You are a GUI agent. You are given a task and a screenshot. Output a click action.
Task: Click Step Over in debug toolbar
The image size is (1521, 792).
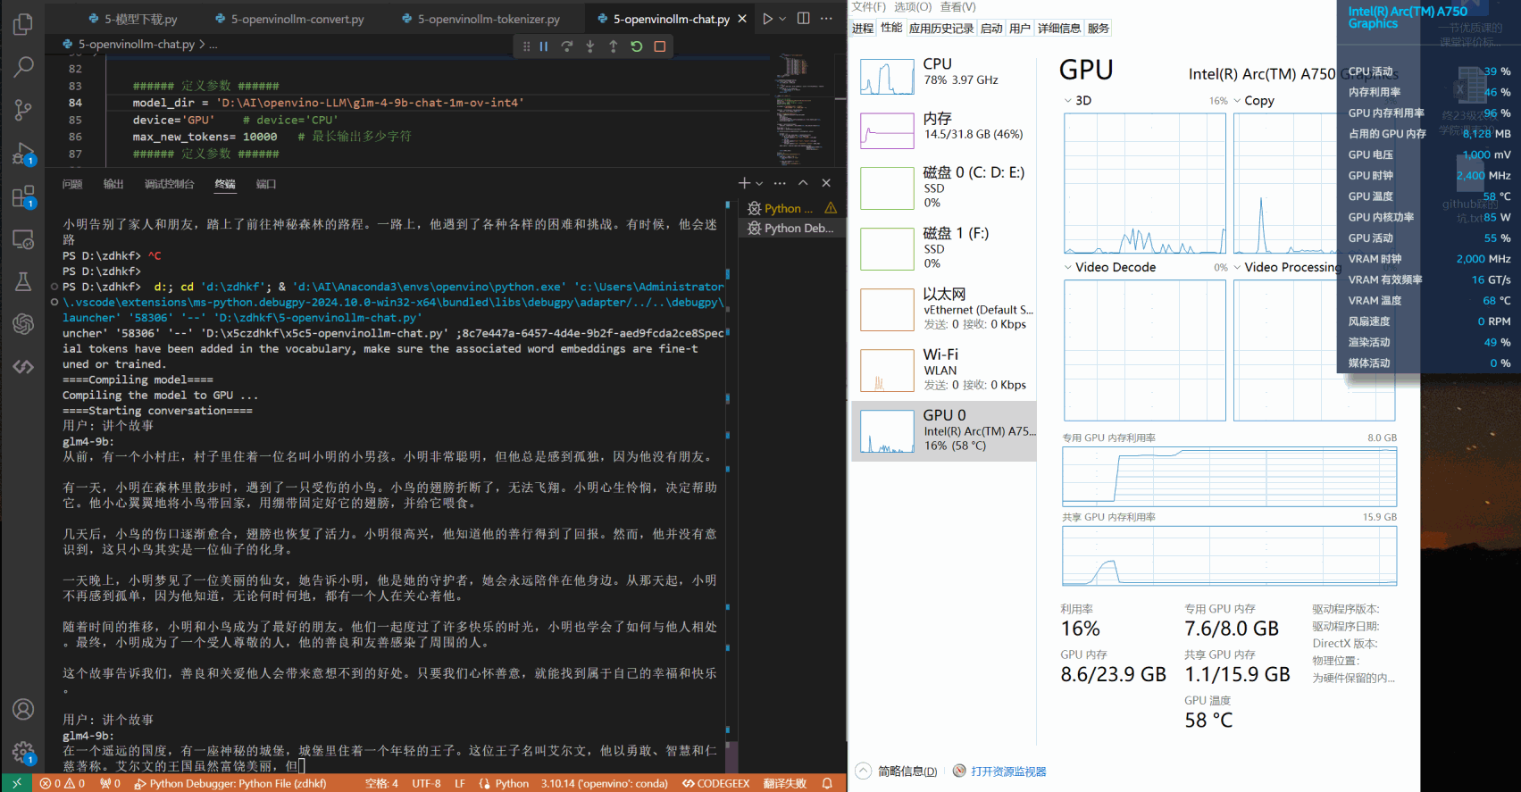click(x=567, y=46)
